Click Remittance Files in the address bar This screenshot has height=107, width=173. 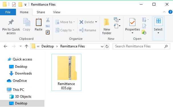coord(73,46)
